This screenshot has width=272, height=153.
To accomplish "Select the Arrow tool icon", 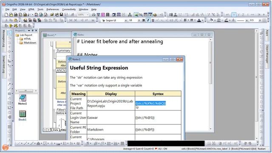I will click(9, 85).
